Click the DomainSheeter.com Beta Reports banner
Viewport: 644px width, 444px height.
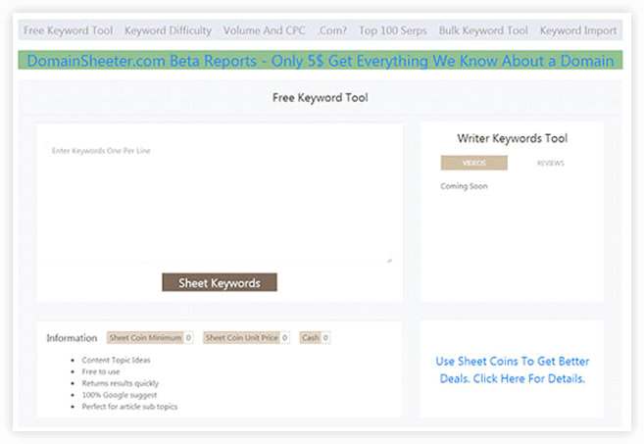point(320,61)
